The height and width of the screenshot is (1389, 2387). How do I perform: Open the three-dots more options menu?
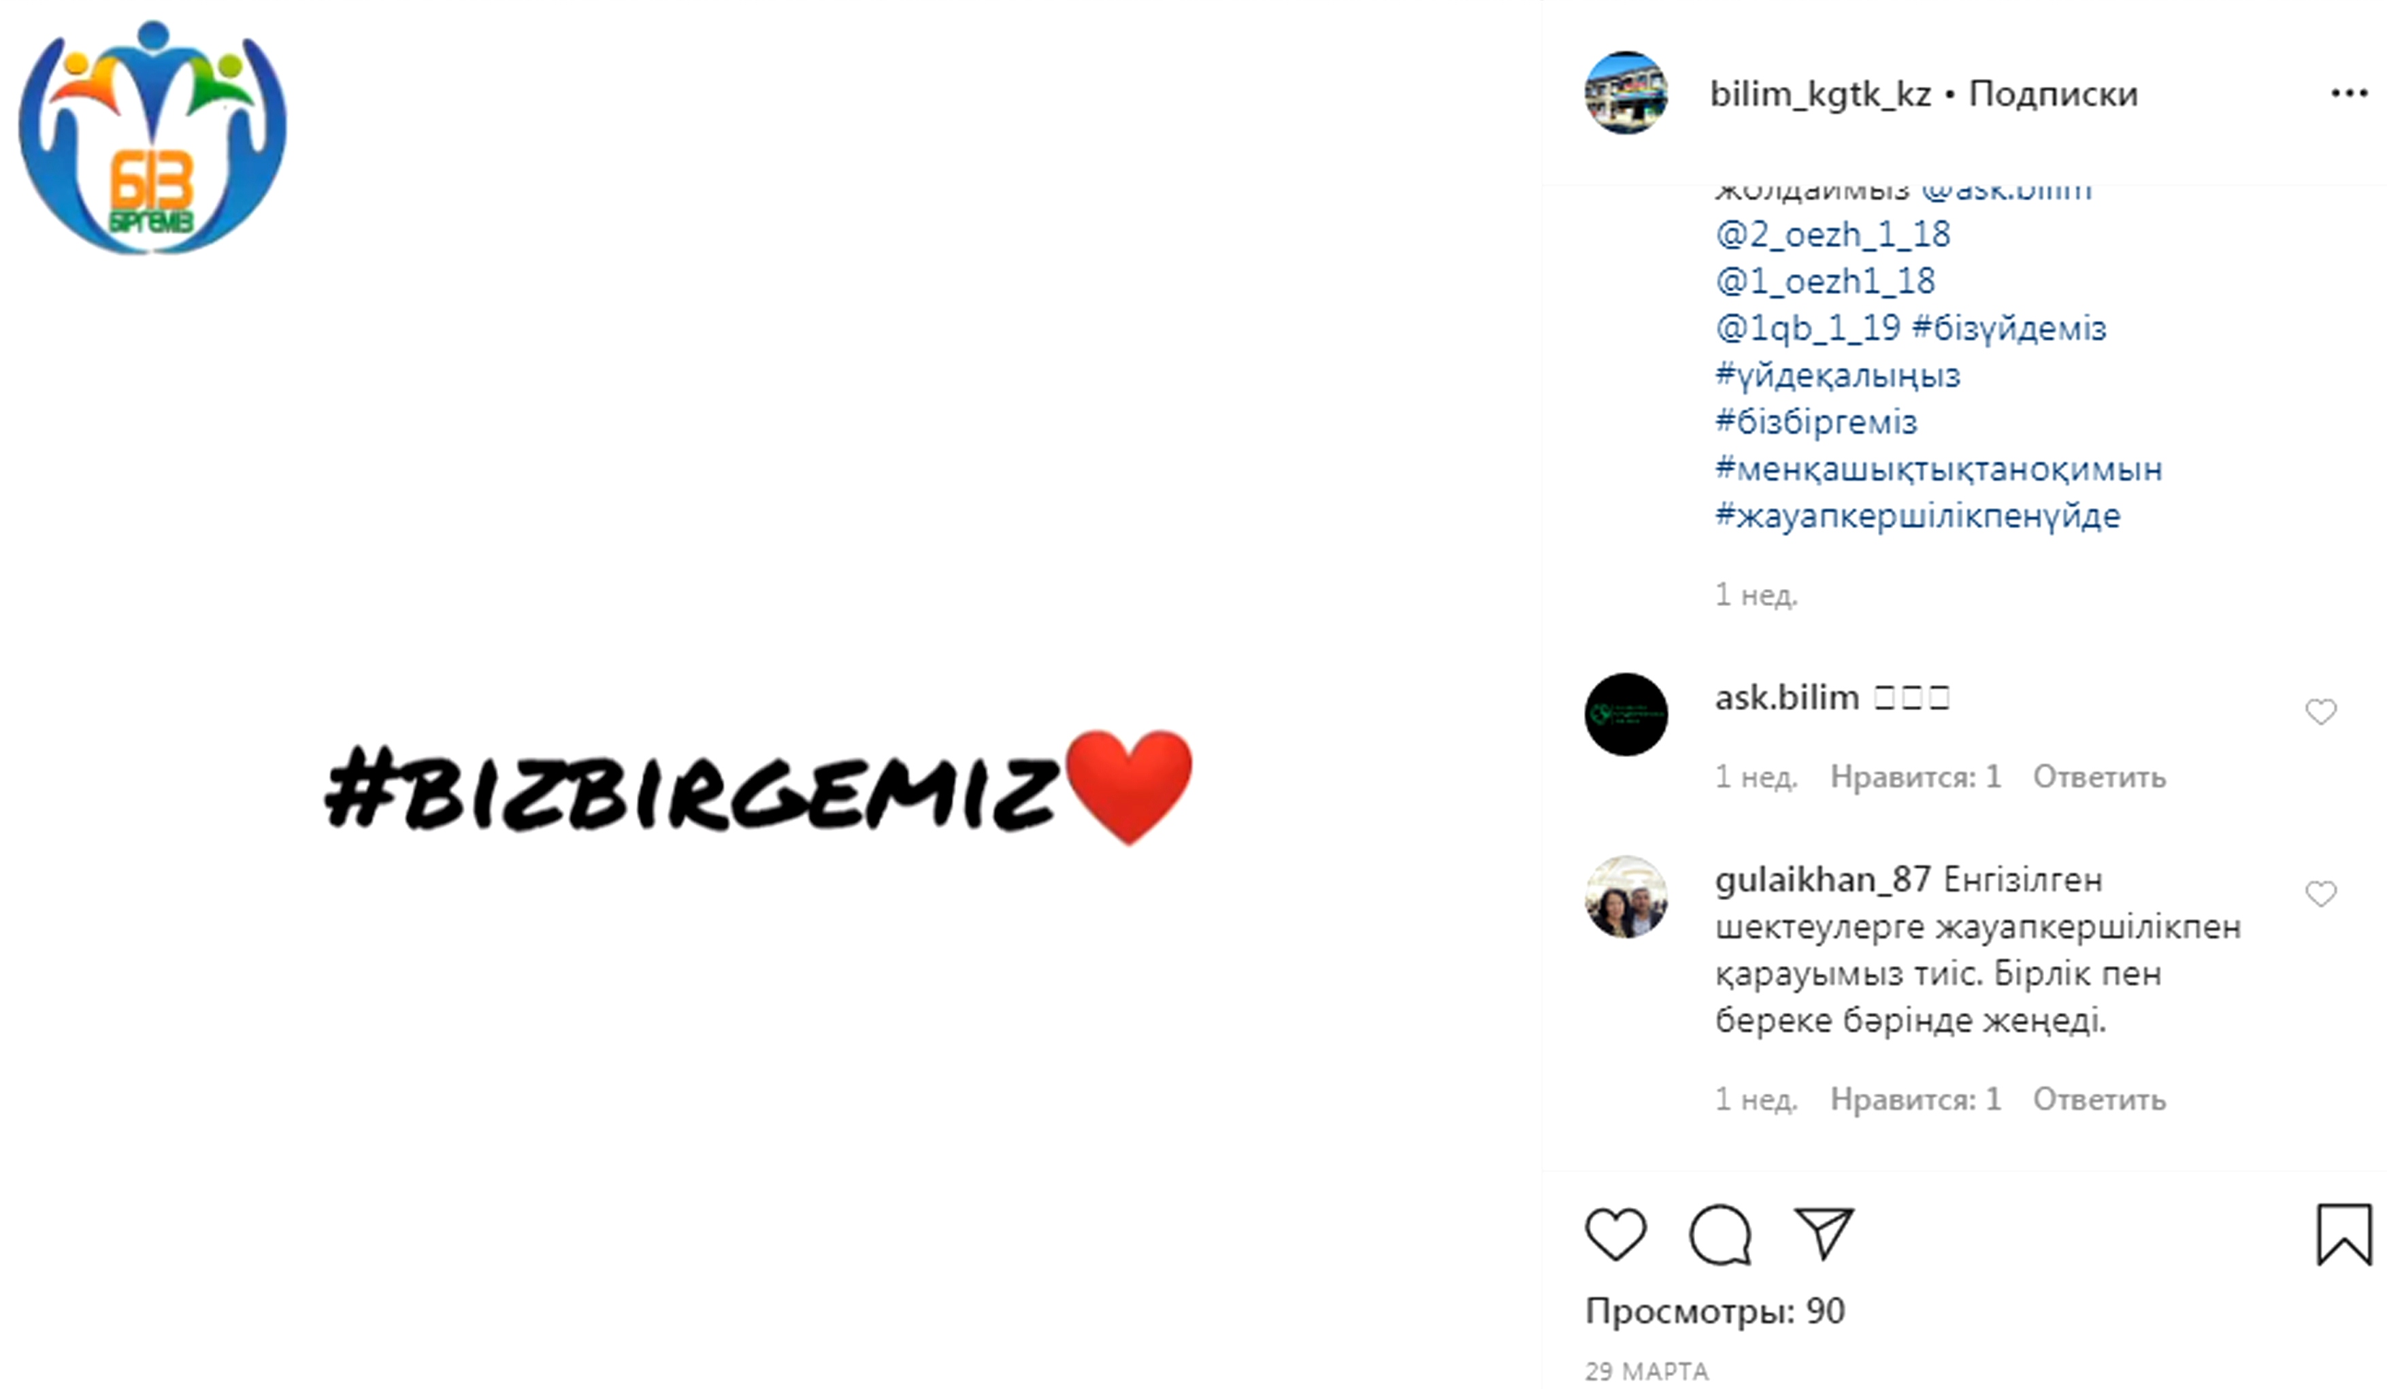[2349, 93]
